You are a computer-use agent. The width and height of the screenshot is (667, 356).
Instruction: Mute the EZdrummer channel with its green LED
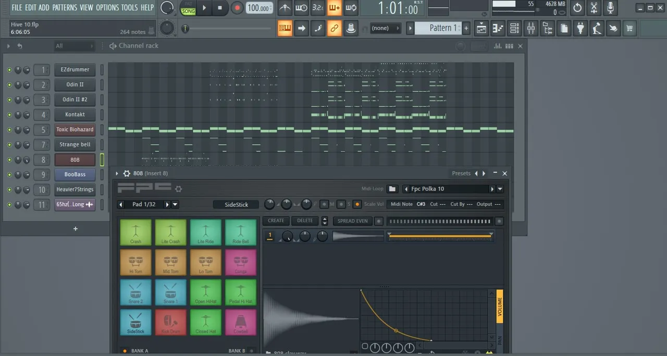click(9, 70)
